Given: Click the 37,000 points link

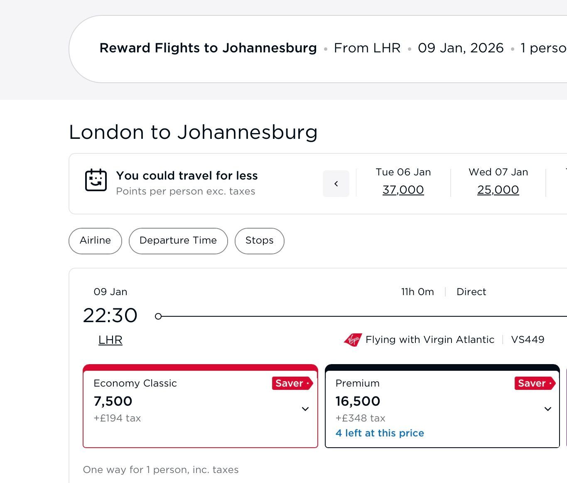Looking at the screenshot, I should click(x=403, y=190).
